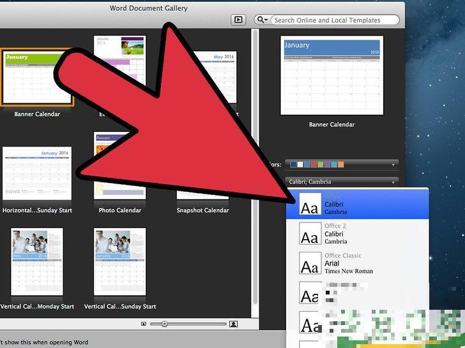Select the Office font theme Aa icon
465x348 pixels.
point(310,204)
